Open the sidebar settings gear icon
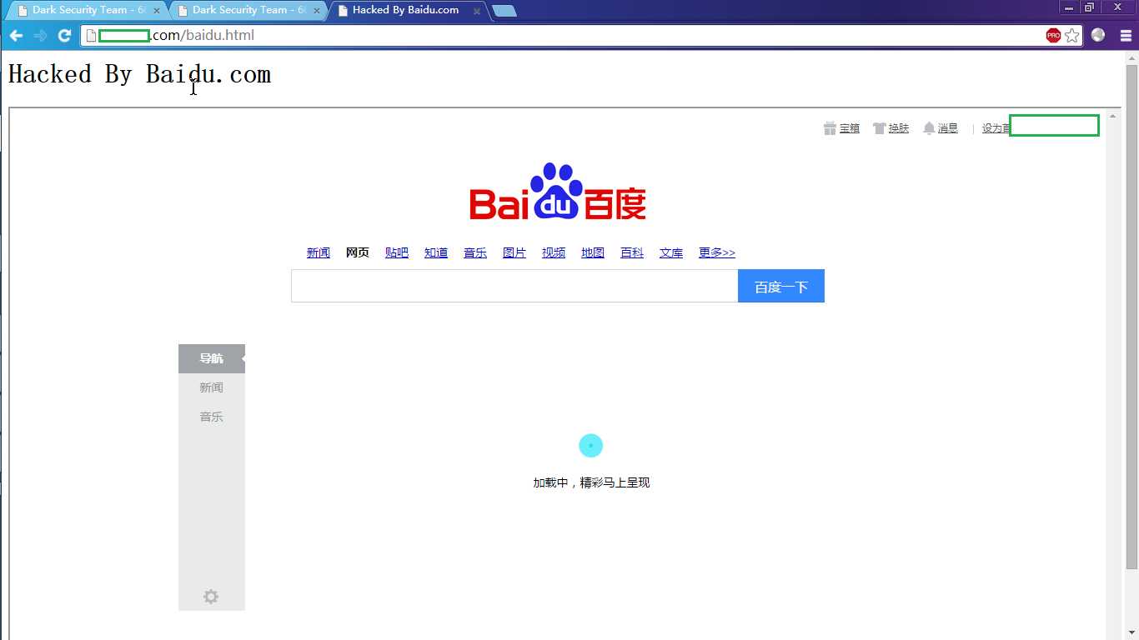Screen dimensions: 1139x640 click(x=211, y=597)
